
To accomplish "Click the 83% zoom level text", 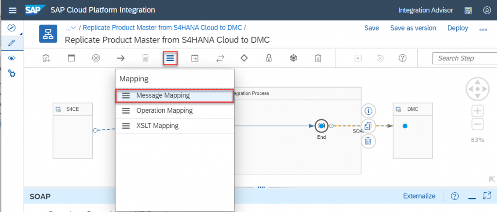I will pyautogui.click(x=478, y=140).
